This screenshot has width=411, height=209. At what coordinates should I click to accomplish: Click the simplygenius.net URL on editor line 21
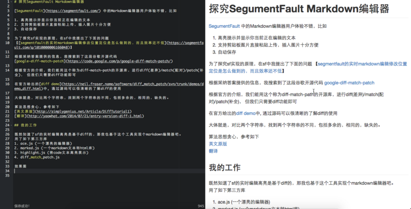click(83, 111)
